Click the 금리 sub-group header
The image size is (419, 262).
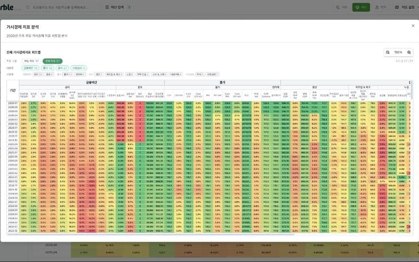tap(68, 87)
